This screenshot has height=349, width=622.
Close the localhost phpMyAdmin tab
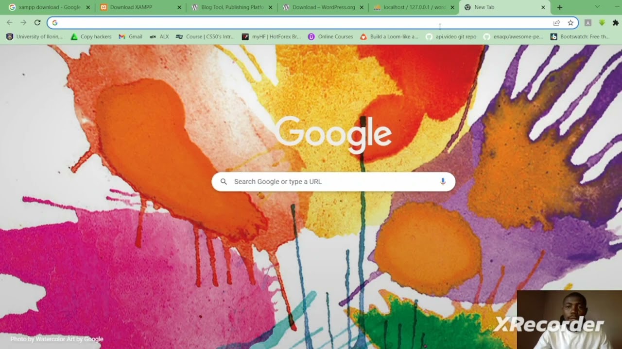pos(452,7)
